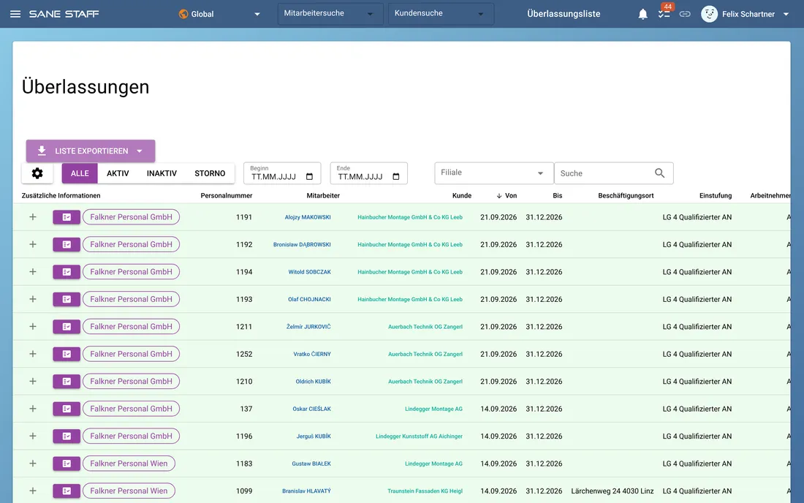Image resolution: width=804 pixels, height=503 pixels.
Task: Click the search magnifier icon
Action: pyautogui.click(x=659, y=173)
